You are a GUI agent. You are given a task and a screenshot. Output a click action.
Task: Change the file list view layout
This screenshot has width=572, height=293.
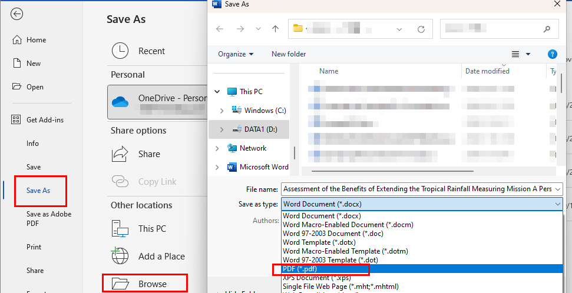tap(515, 54)
